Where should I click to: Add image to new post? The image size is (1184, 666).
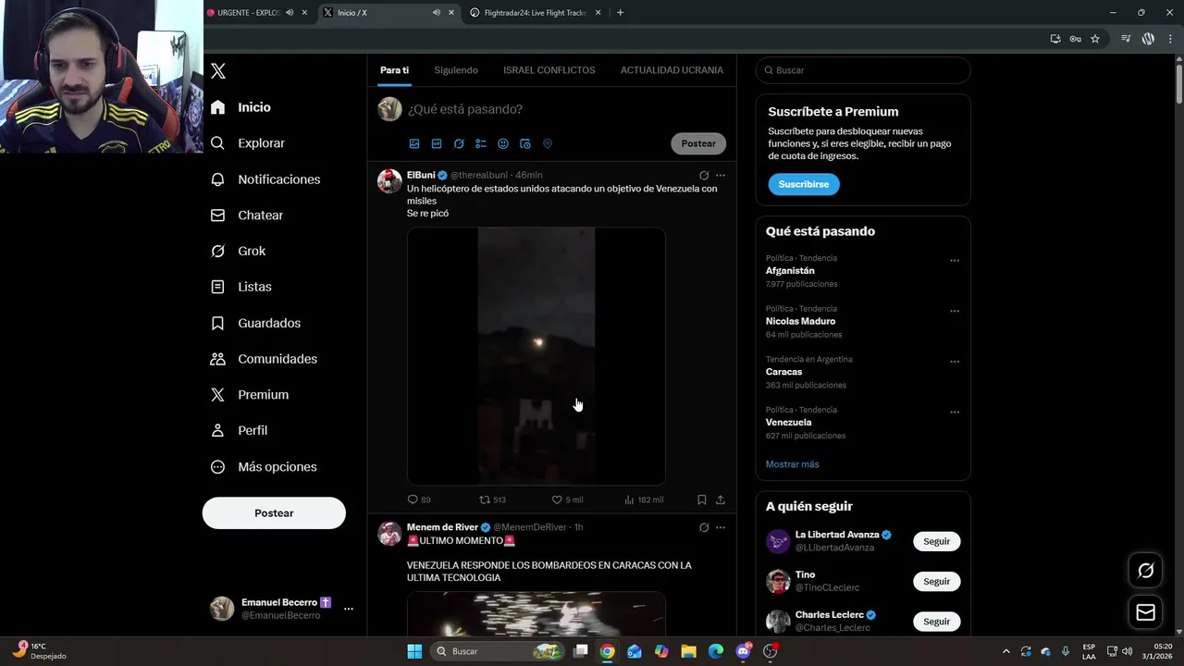414,144
